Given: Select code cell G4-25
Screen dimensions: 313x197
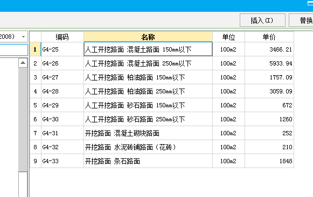Looking at the screenshot, I should pos(62,49).
